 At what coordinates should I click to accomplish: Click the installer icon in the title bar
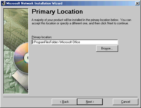tap(4, 3)
